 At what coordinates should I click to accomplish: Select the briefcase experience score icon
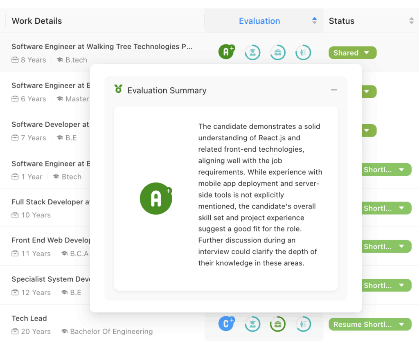click(278, 52)
